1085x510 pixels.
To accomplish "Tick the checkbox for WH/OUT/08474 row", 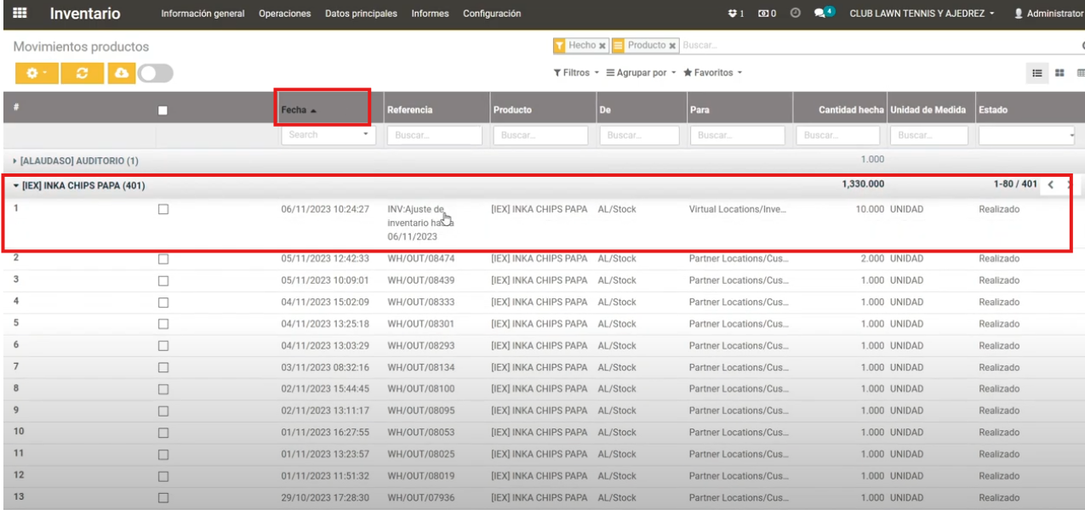I will (x=163, y=258).
